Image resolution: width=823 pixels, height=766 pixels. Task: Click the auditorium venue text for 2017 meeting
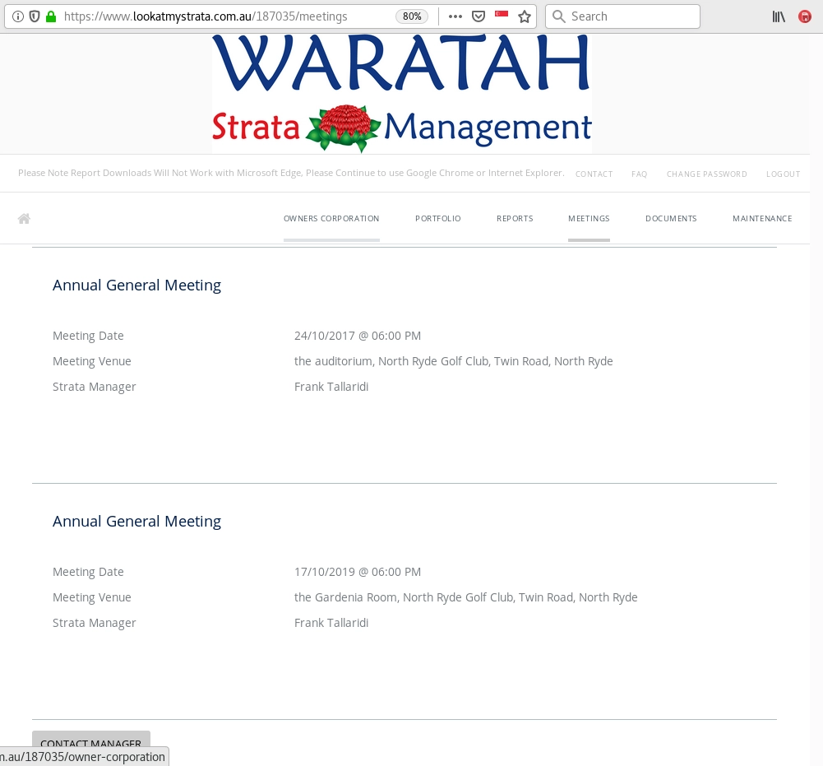pos(454,361)
